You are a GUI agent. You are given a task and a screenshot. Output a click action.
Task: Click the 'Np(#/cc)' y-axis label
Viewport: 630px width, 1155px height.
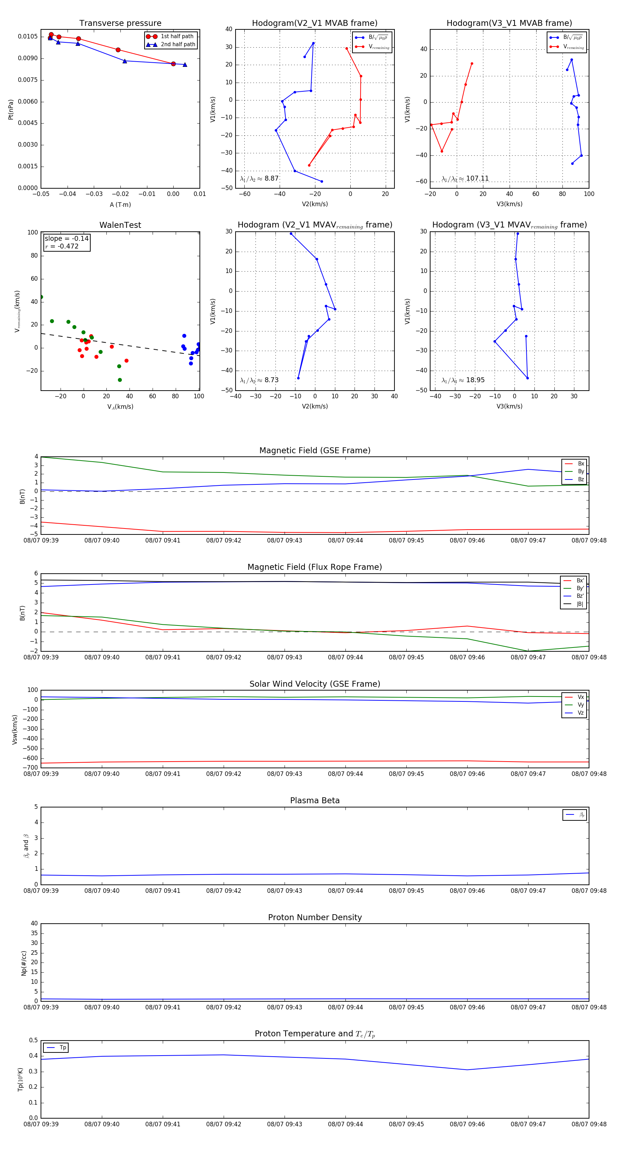24,963
